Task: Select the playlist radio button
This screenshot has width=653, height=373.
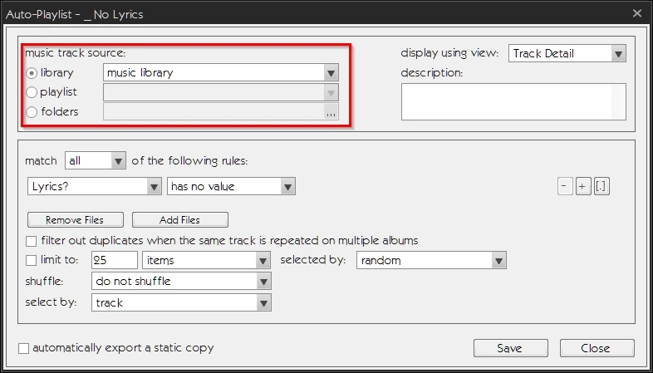Action: (x=32, y=92)
